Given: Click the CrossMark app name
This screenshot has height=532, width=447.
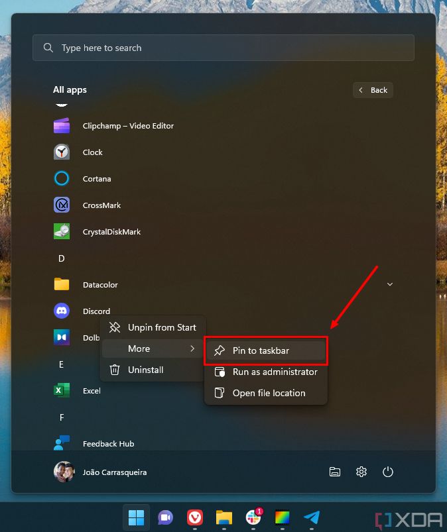Looking at the screenshot, I should [101, 205].
